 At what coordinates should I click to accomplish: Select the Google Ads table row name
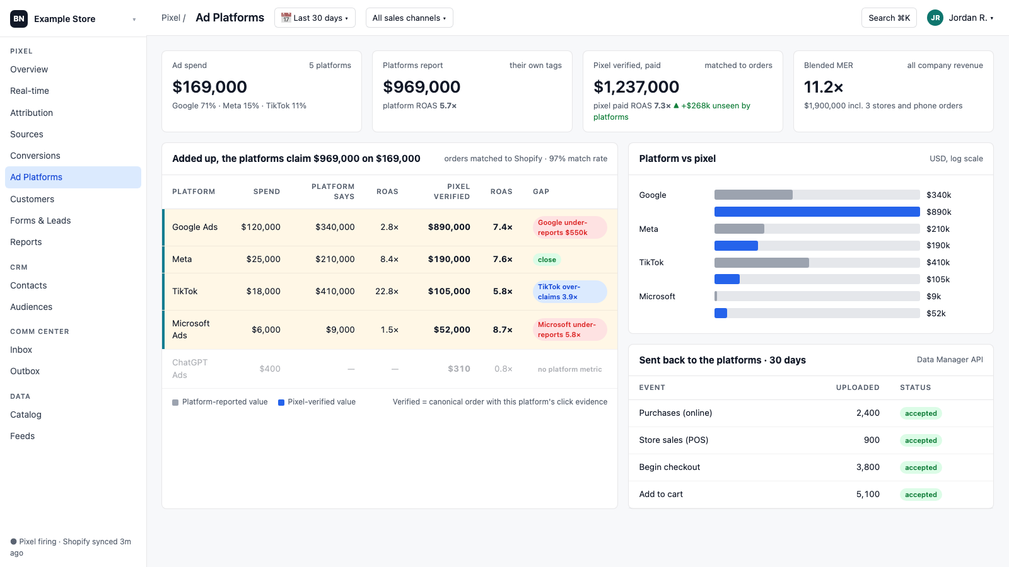tap(195, 227)
